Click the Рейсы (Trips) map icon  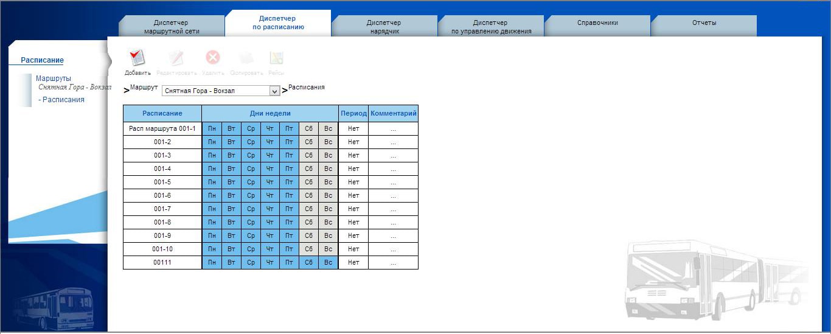tap(276, 59)
